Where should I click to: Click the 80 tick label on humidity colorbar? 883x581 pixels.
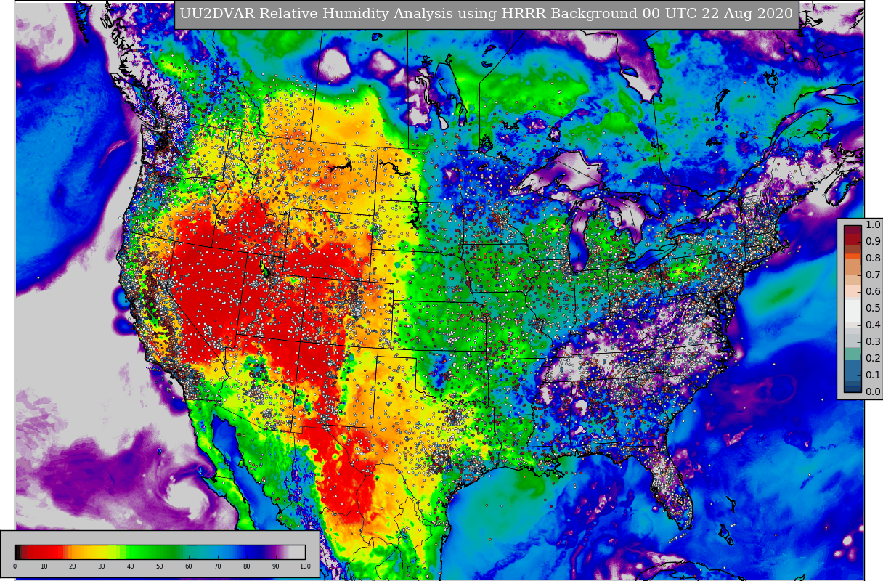click(247, 566)
